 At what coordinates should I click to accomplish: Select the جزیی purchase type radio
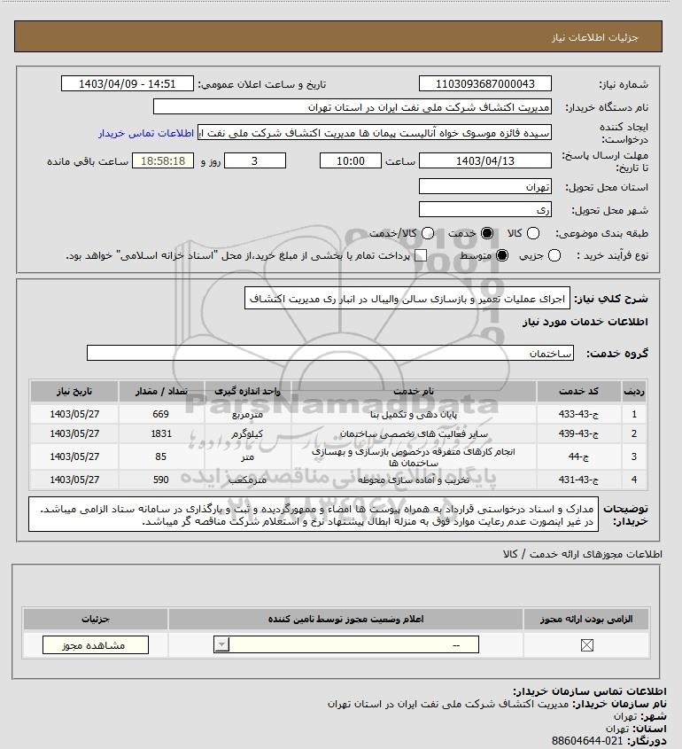pyautogui.click(x=554, y=255)
